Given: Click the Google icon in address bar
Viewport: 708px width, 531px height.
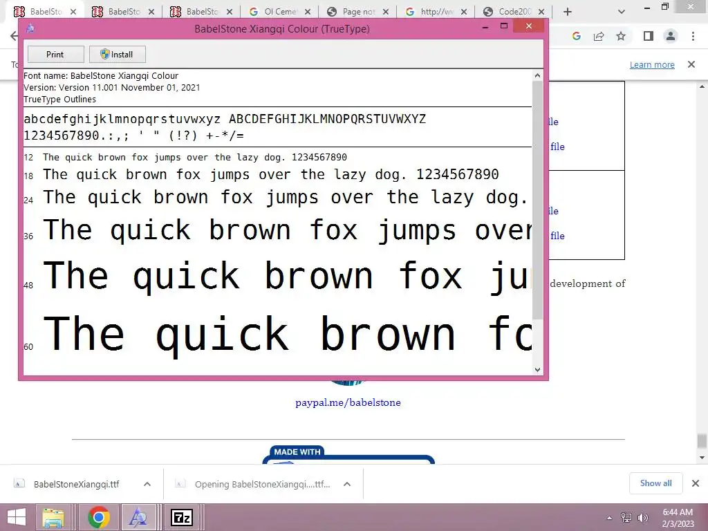Looking at the screenshot, I should tap(576, 36).
